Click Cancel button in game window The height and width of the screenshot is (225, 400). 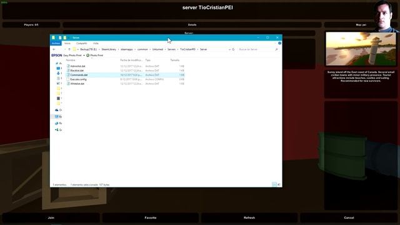coord(349,217)
